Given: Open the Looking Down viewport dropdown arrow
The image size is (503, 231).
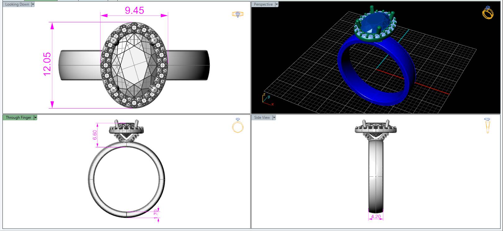Looking at the screenshot, I should [x=33, y=4].
